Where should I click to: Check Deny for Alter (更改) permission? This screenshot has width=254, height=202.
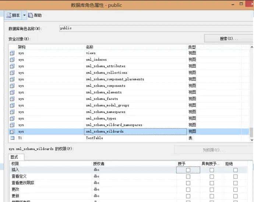pyautogui.click(x=235, y=189)
